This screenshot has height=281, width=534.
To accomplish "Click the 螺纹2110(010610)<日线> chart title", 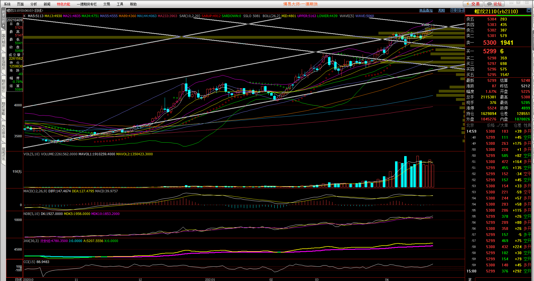I will (x=25, y=10).
